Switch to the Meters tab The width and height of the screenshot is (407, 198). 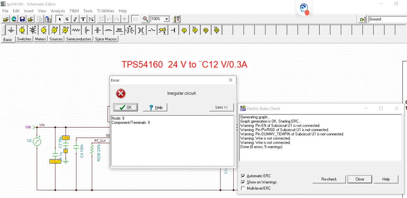(40, 39)
